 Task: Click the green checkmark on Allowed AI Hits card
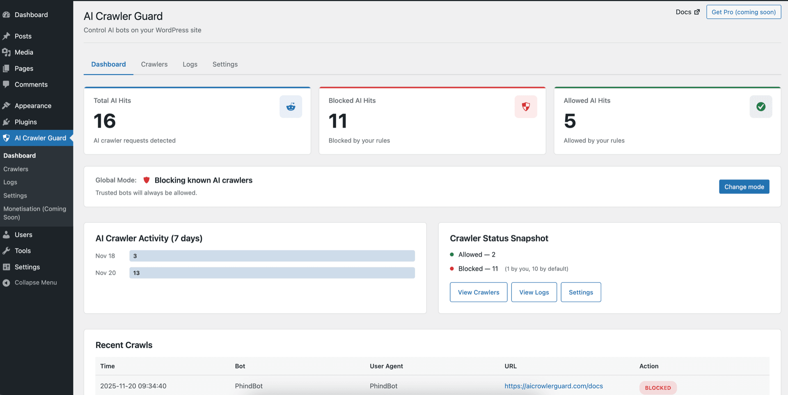click(761, 107)
